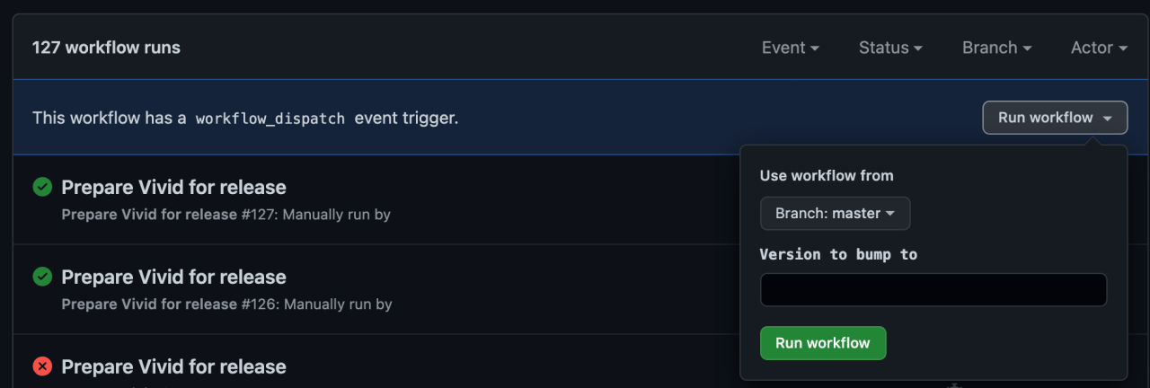Open the failed Prepare Vivid for release run
The height and width of the screenshot is (388, 1150).
click(173, 366)
